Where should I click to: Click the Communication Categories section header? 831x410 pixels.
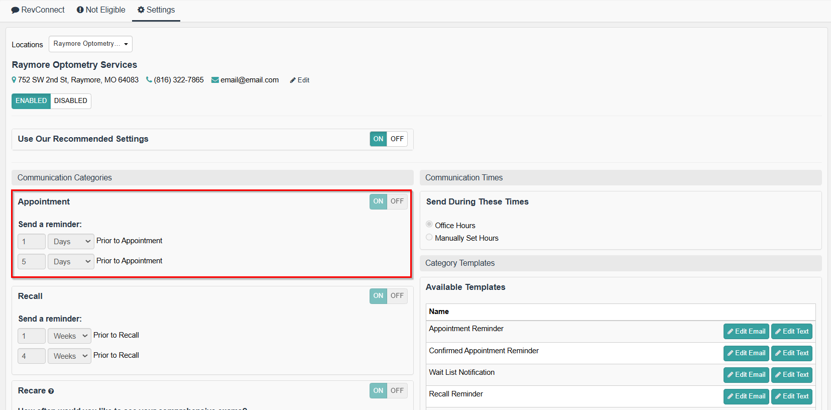(x=212, y=178)
